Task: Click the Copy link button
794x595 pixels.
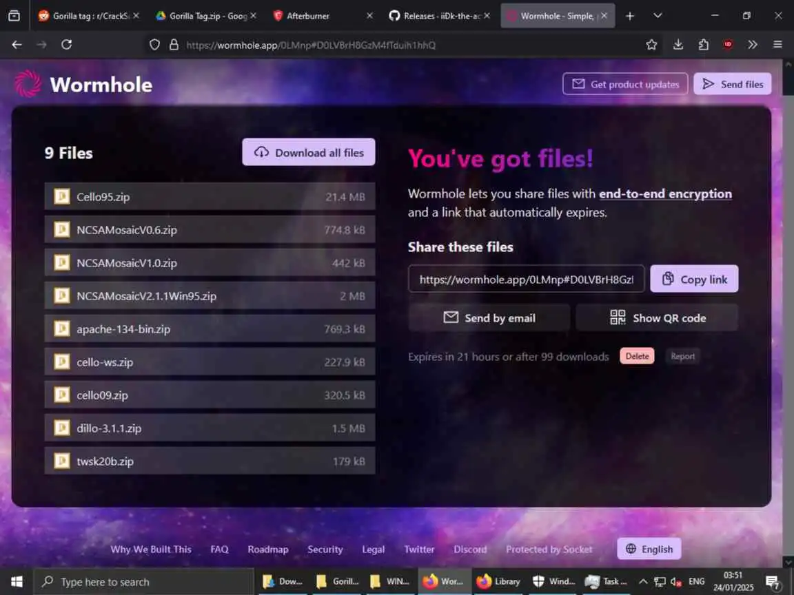Action: pyautogui.click(x=694, y=279)
